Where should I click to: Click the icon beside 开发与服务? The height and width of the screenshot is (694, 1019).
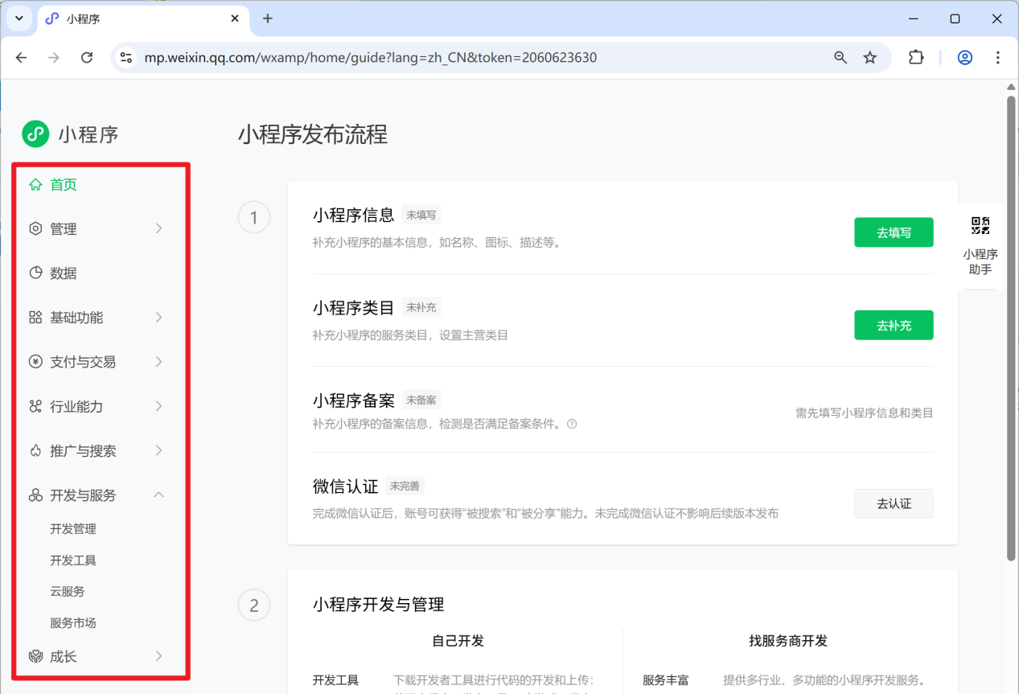coord(35,495)
